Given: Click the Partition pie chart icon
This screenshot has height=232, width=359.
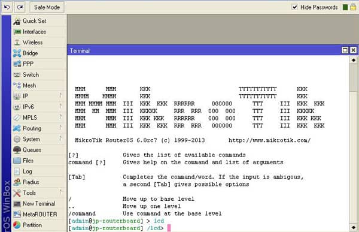Looking at the screenshot, I should pos(17,225).
